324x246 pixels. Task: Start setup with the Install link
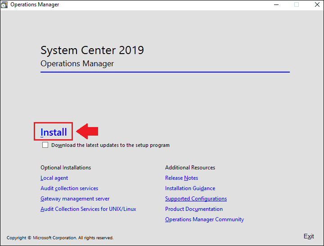[x=54, y=132]
